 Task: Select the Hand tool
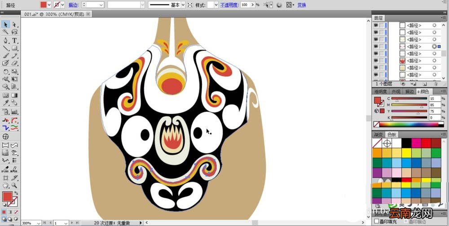[5, 186]
